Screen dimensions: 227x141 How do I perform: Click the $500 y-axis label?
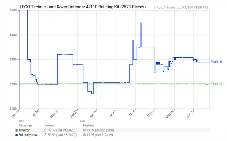pos(13,10)
